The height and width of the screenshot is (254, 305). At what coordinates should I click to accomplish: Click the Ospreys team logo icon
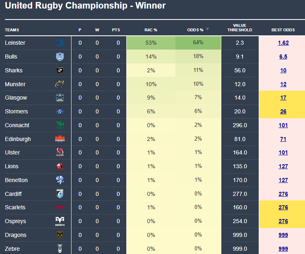click(60, 221)
